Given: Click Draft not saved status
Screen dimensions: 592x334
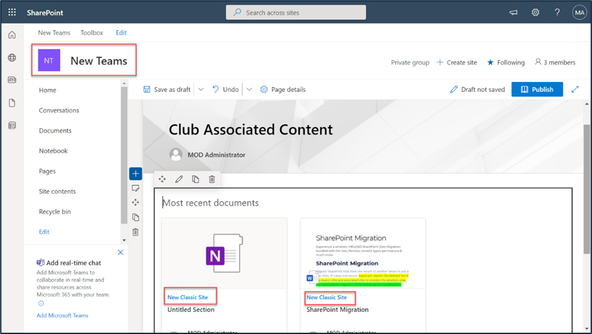Looking at the screenshot, I should pyautogui.click(x=477, y=89).
